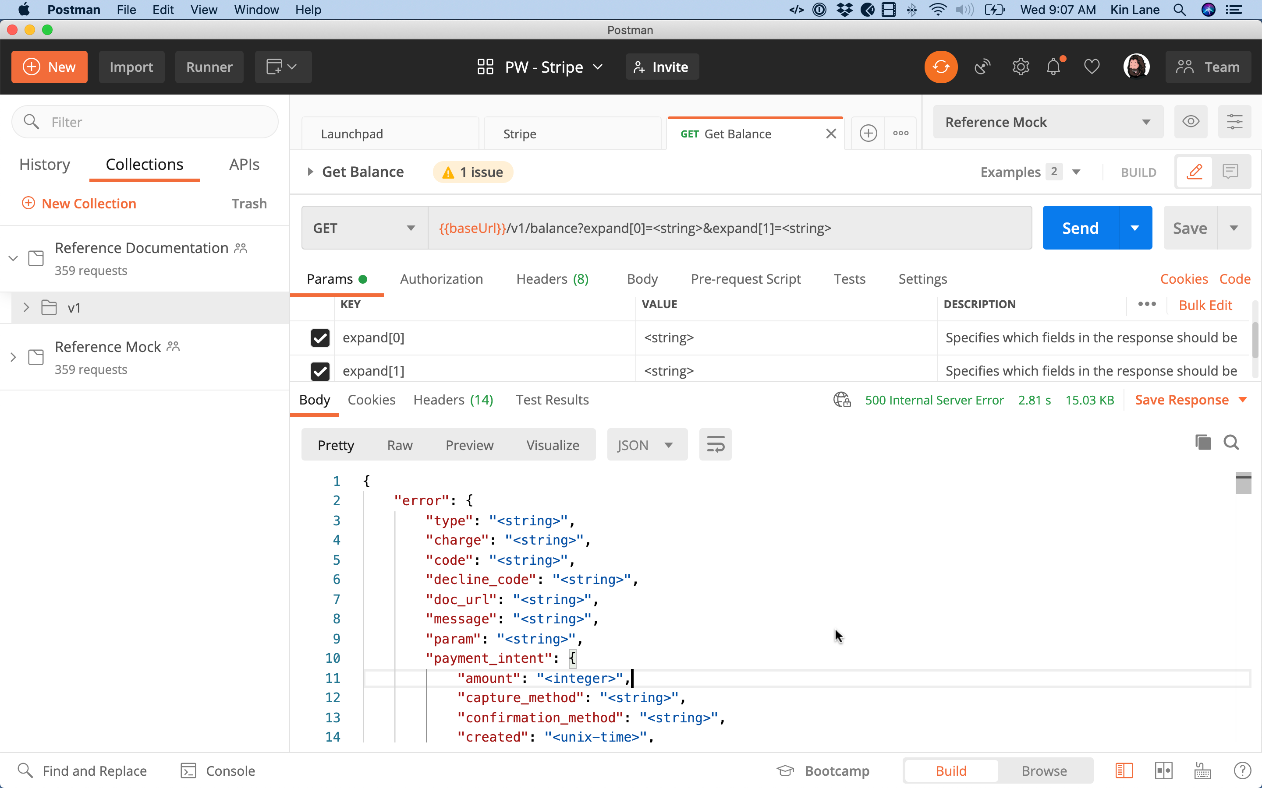
Task: Click the heart icon in header
Action: [1092, 67]
